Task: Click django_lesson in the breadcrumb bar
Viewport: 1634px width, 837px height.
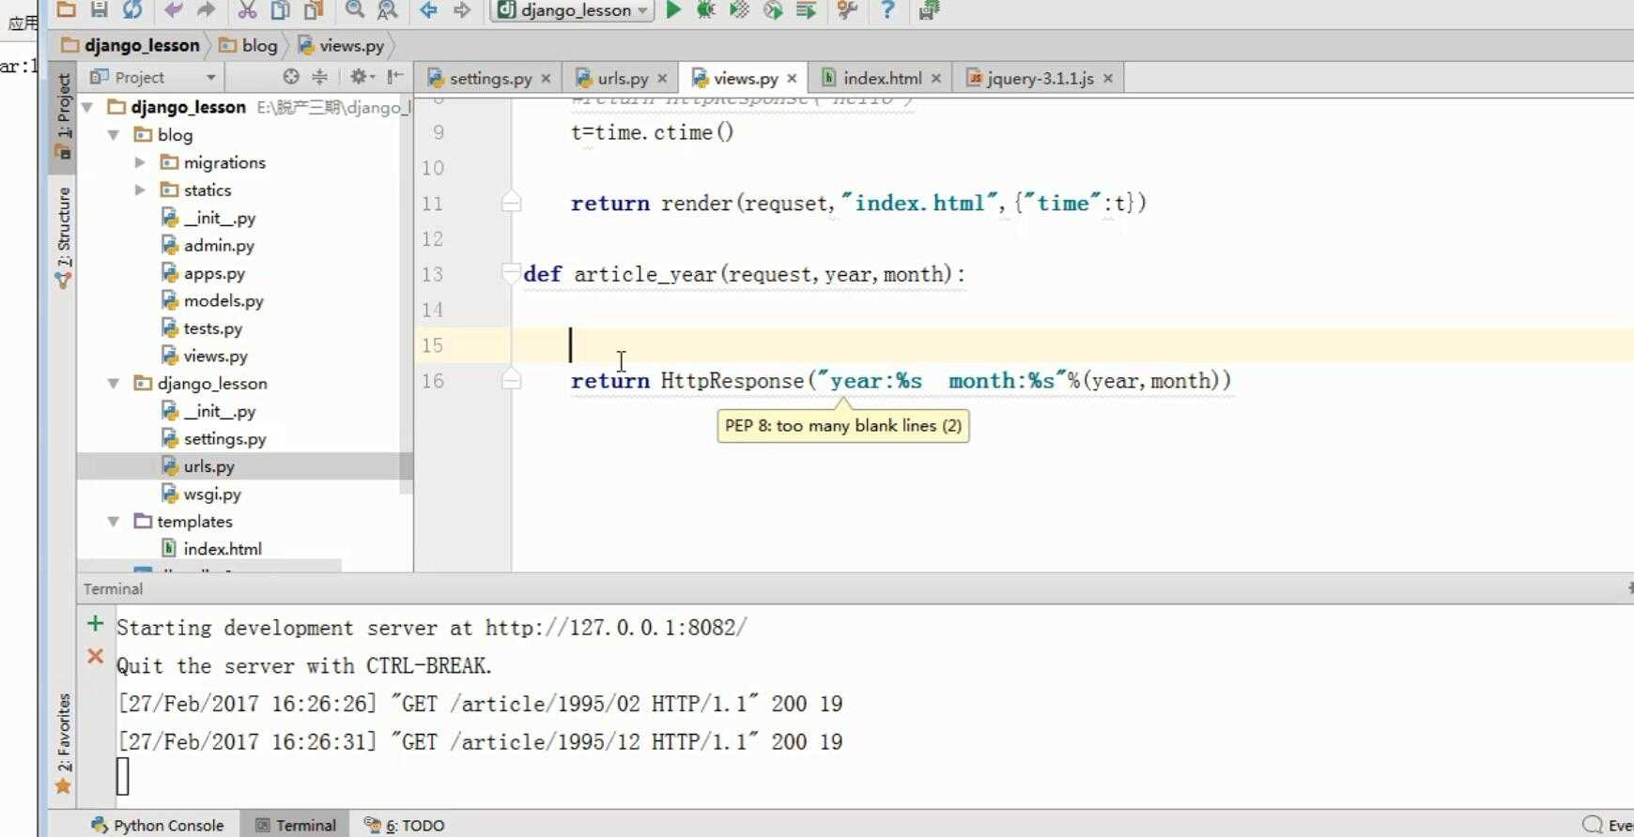Action: [131, 45]
